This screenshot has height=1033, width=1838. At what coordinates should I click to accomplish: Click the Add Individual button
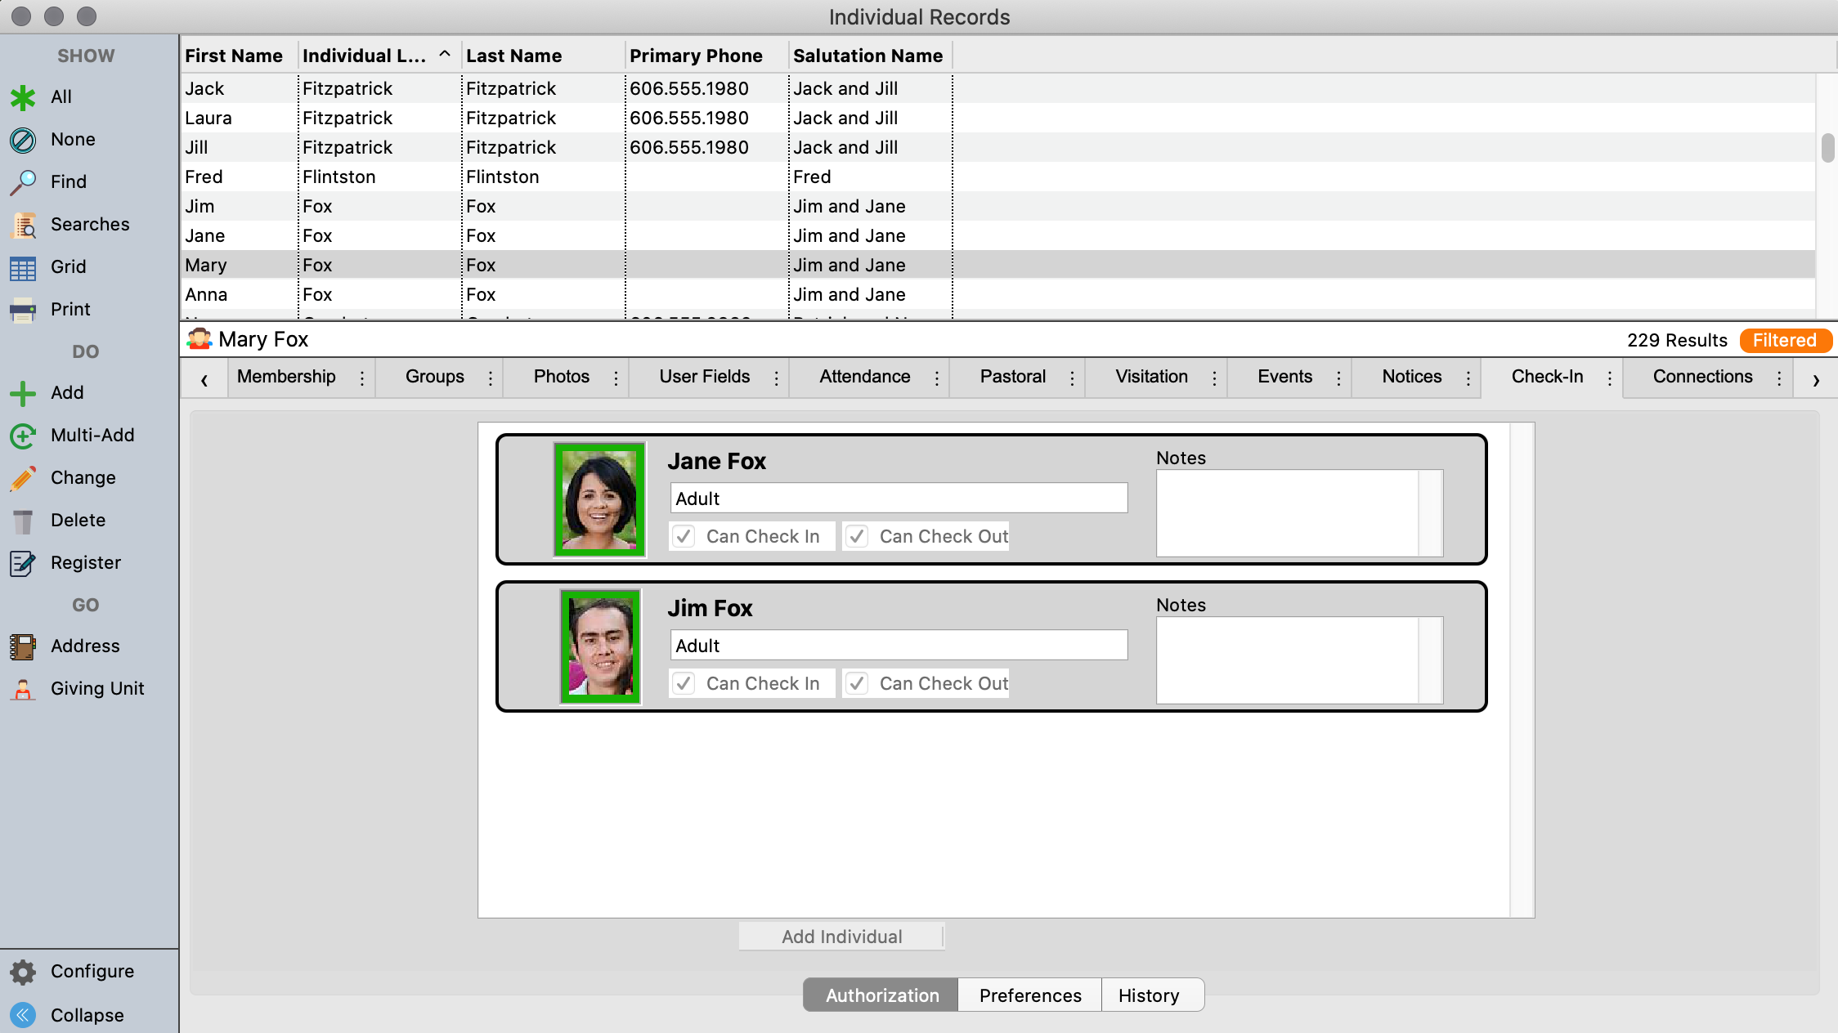click(x=841, y=937)
